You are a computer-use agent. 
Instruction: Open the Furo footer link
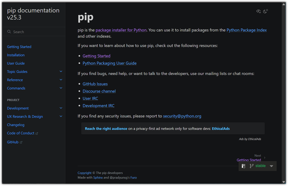133,177
